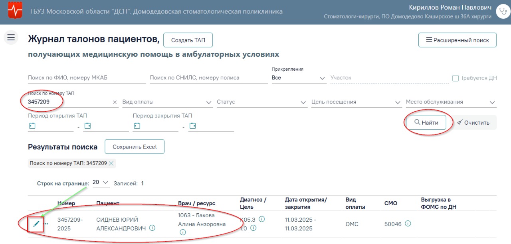Click the 'Врач / ресурс' column header
Image resolution: width=511 pixels, height=244 pixels.
[196, 204]
